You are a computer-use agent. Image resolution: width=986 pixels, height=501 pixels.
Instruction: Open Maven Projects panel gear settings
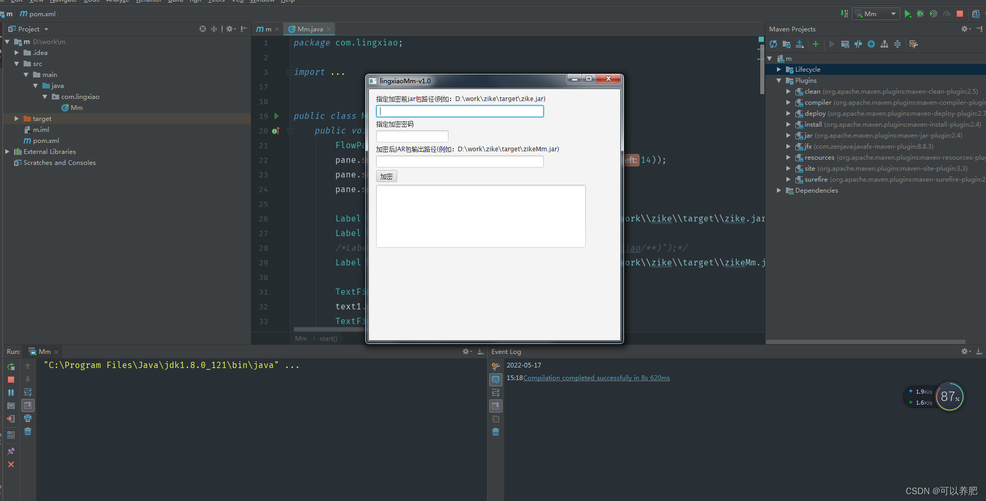click(x=966, y=29)
